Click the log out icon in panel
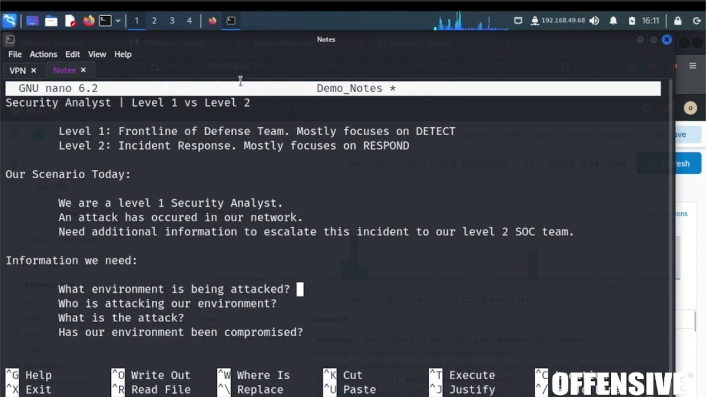Screen dimensions: 706x397 [x=697, y=21]
